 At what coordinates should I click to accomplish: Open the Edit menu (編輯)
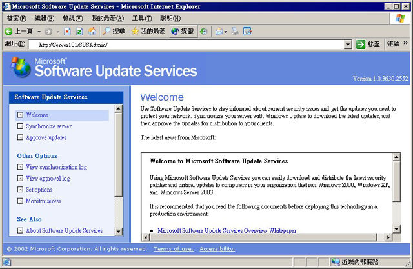pos(45,18)
